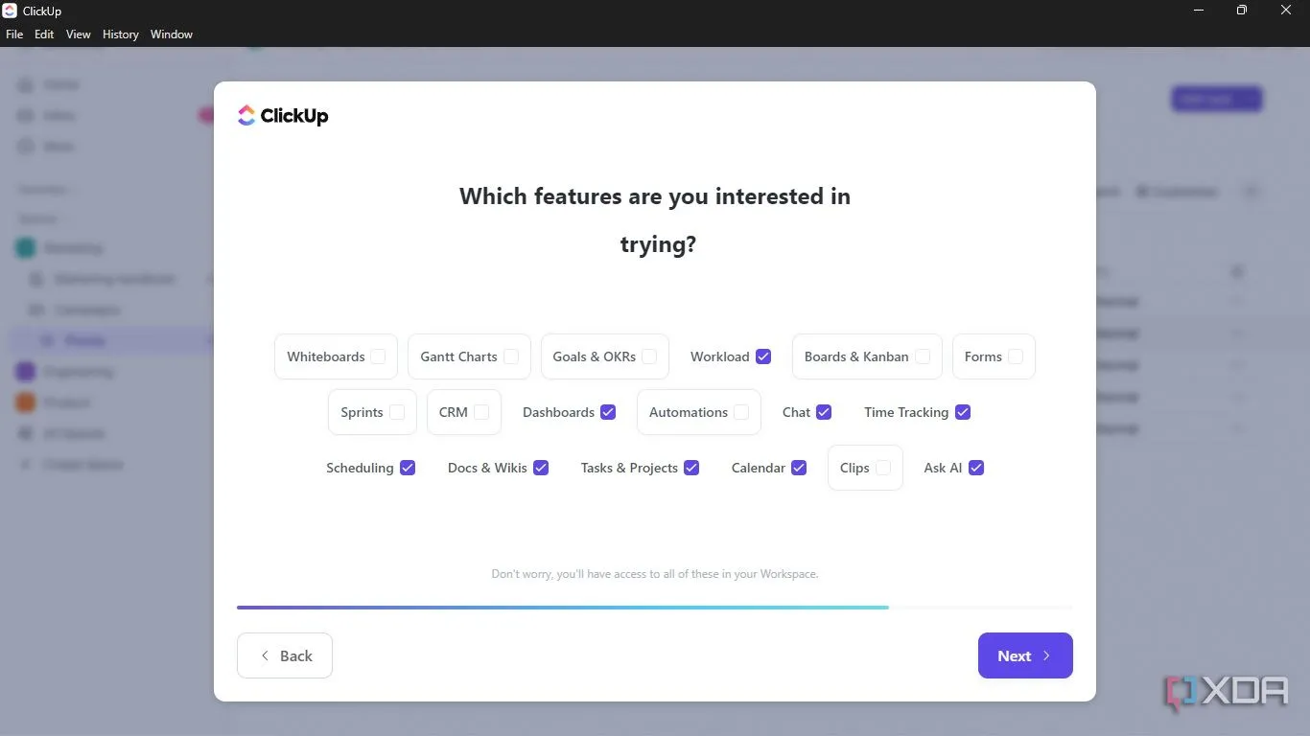Viewport: 1310px width, 736px height.
Task: Uncheck the Calendar feature
Action: click(799, 468)
